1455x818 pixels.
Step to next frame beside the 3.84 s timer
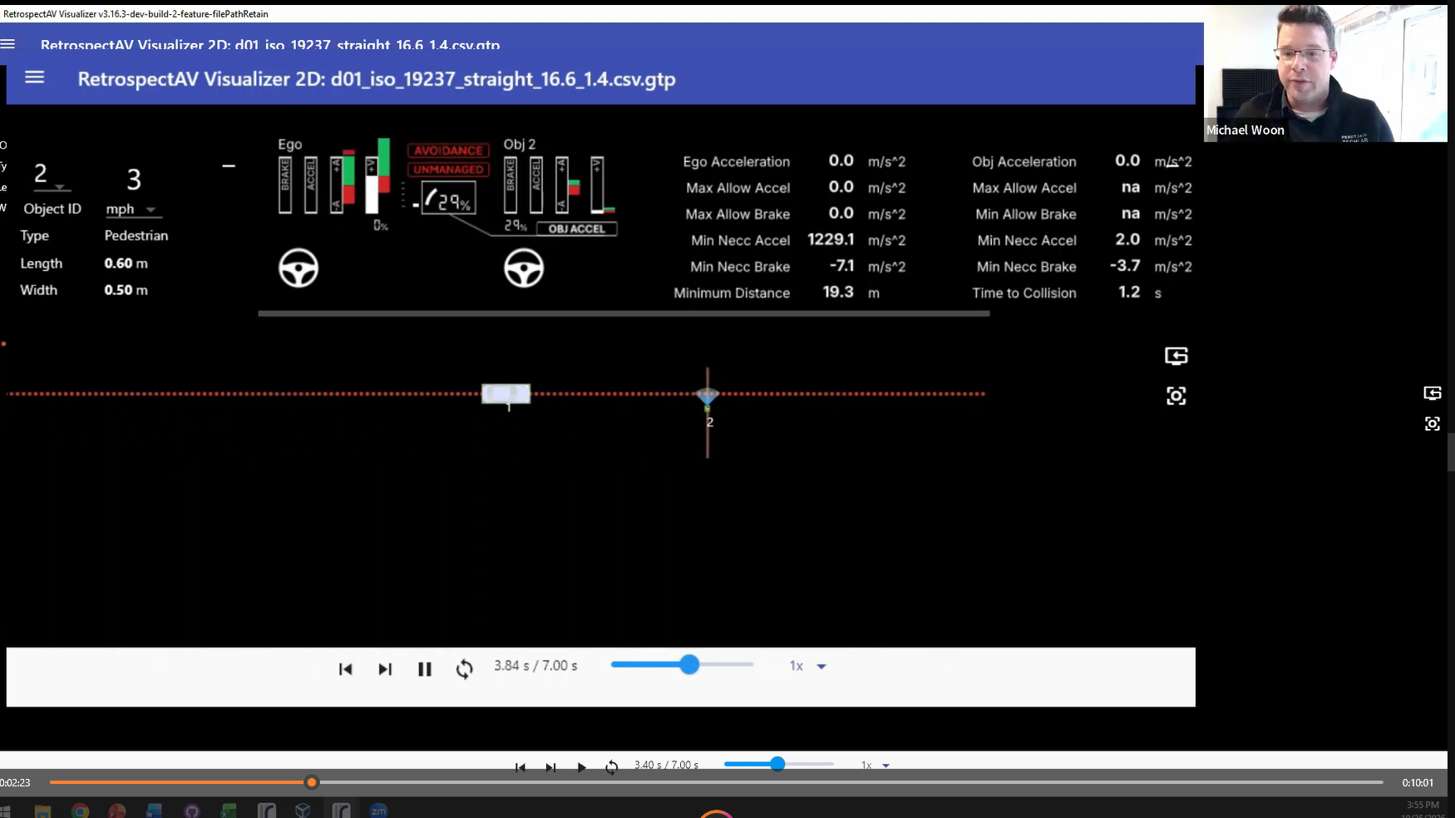tap(385, 669)
